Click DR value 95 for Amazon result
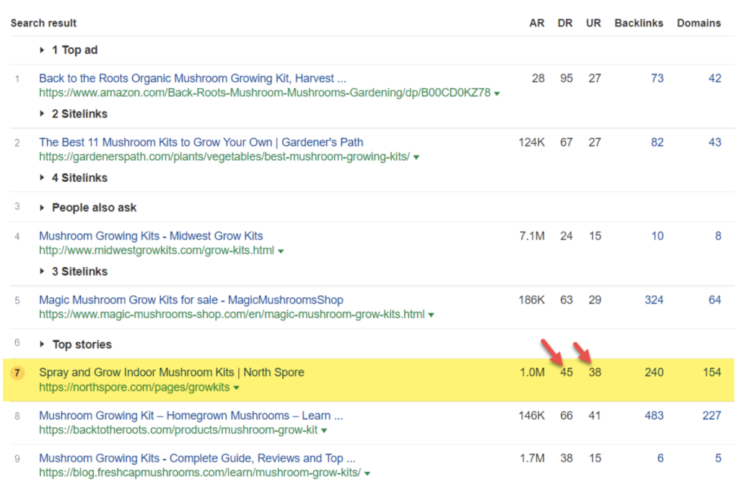The width and height of the screenshot is (739, 487). pyautogui.click(x=567, y=78)
